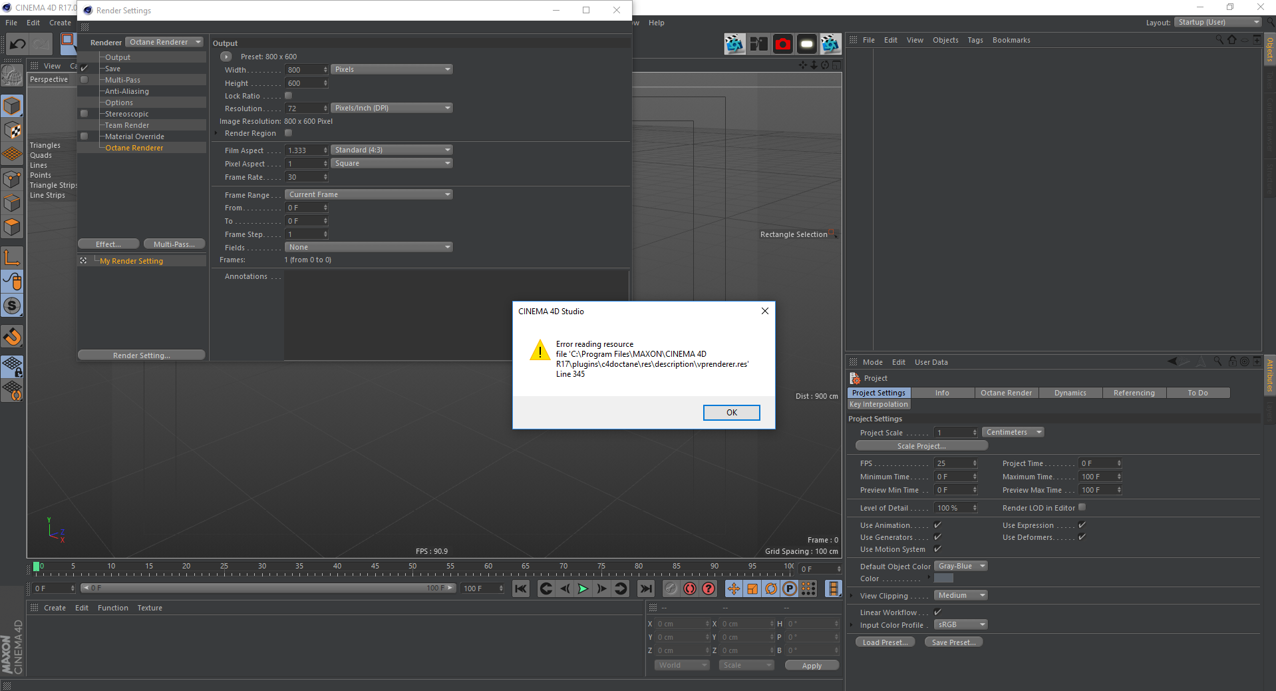Image resolution: width=1276 pixels, height=691 pixels.
Task: Click the Autokeying red circle icon
Action: pos(690,588)
